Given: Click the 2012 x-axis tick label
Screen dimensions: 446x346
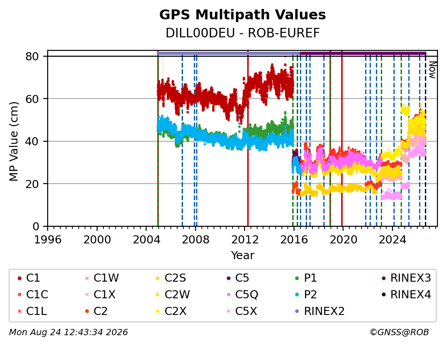Looking at the screenshot, I should point(245,239).
